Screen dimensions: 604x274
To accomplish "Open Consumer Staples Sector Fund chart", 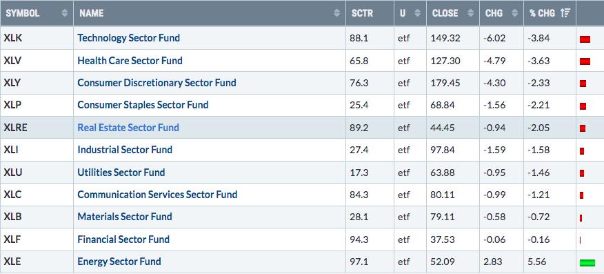I will (x=143, y=105).
